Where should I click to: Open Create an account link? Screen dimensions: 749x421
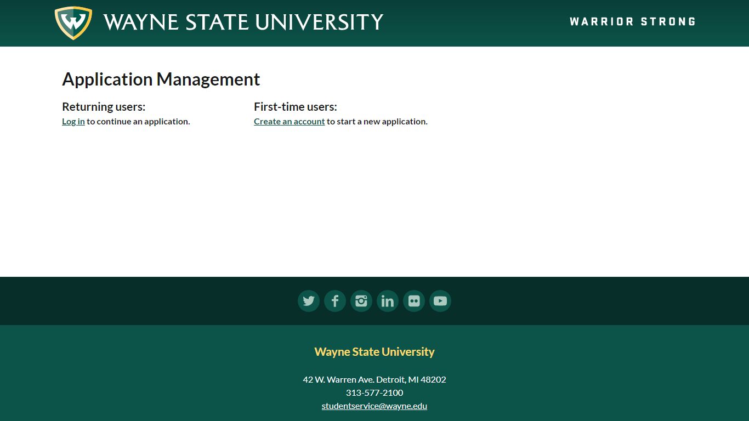(x=289, y=121)
